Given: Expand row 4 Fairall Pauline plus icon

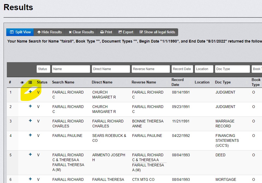Looking at the screenshot, I should pos(30,135).
